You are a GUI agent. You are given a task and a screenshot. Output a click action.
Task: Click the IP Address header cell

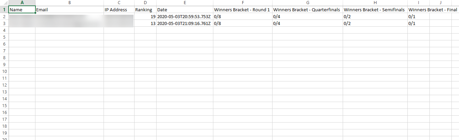click(x=119, y=10)
